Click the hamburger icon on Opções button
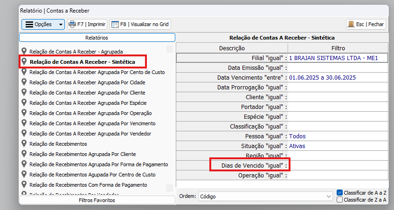 pos(29,24)
